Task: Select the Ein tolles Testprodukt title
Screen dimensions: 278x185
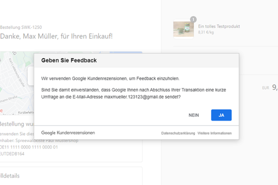Action: click(219, 26)
